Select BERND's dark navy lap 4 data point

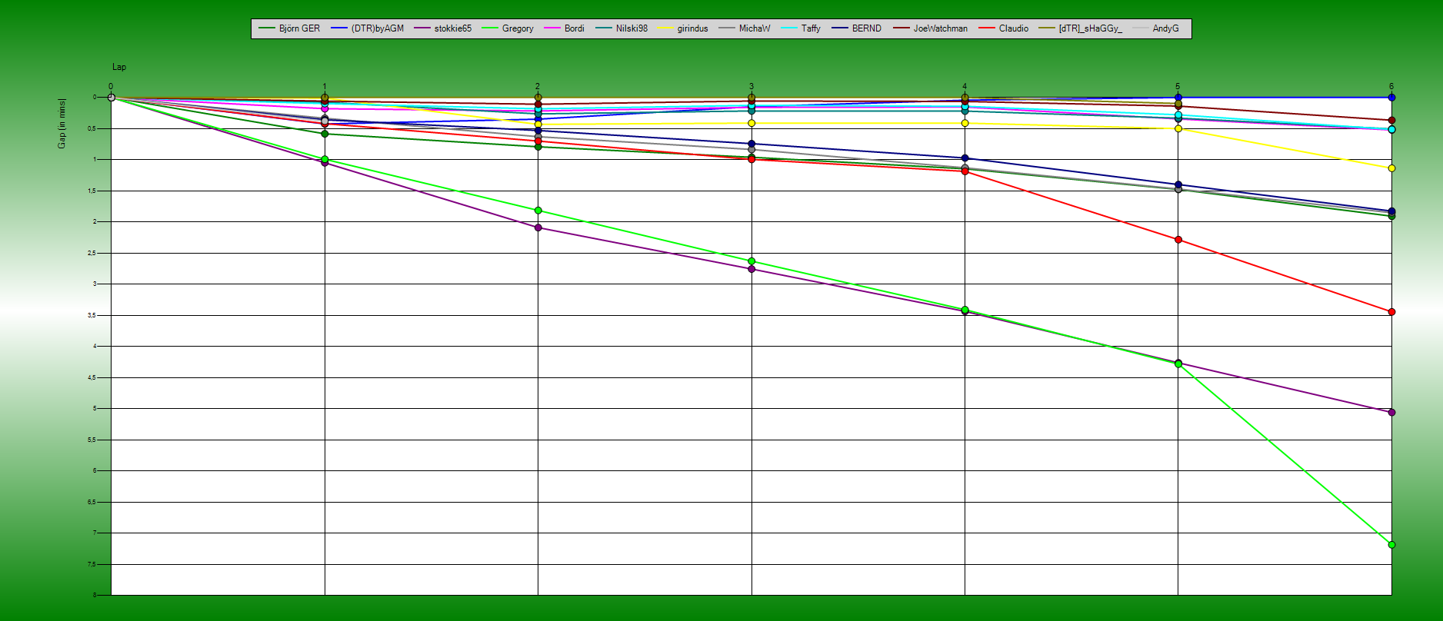[x=965, y=158]
